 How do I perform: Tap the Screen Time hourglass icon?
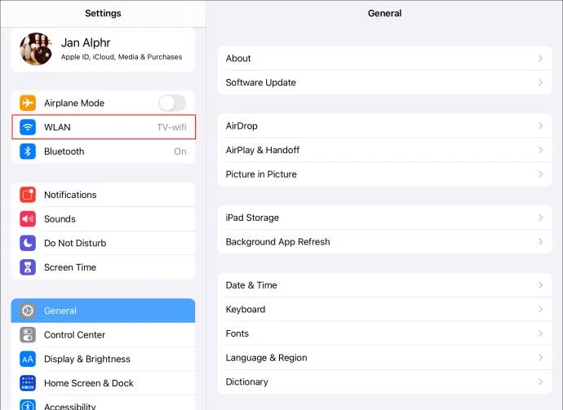[28, 267]
